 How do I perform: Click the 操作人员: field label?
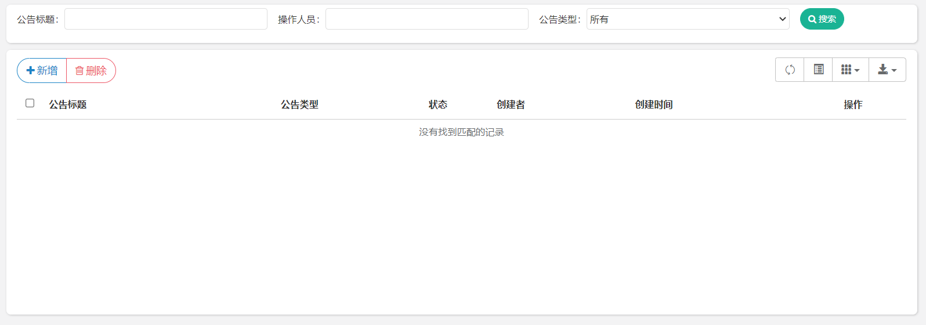tap(299, 20)
